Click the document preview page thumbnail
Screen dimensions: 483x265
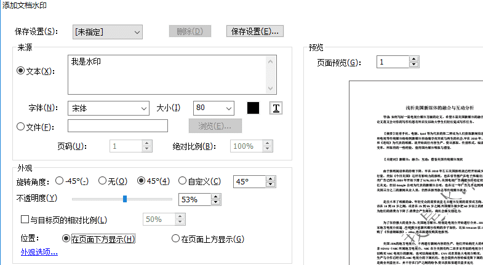coord(416,173)
